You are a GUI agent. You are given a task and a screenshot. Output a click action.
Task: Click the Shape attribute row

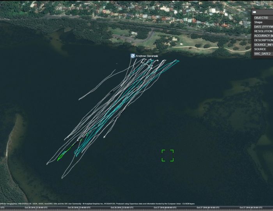click(262, 22)
